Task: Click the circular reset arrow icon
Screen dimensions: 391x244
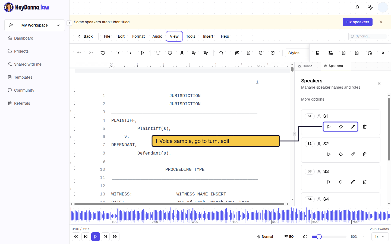Action: coord(103,53)
